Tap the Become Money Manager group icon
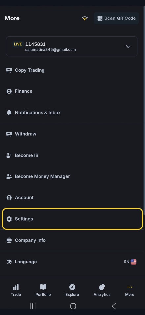The width and height of the screenshot is (145, 315). (9, 177)
